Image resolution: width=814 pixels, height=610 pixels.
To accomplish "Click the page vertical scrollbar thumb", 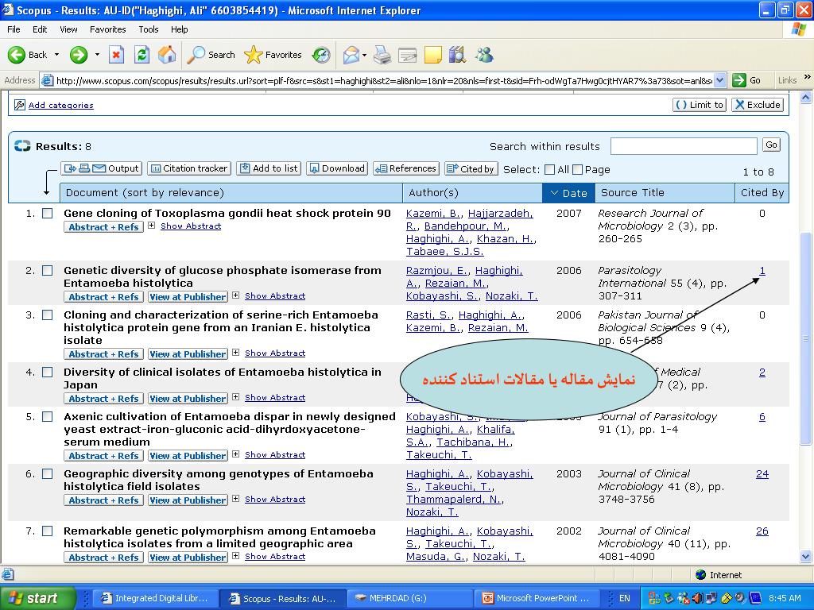I will (x=805, y=340).
